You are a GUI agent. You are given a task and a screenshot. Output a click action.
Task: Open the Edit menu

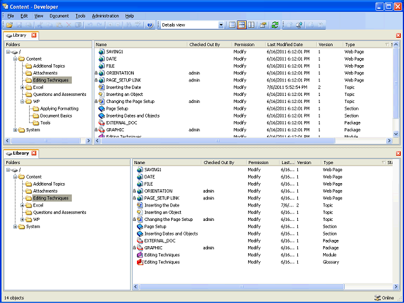click(x=24, y=16)
